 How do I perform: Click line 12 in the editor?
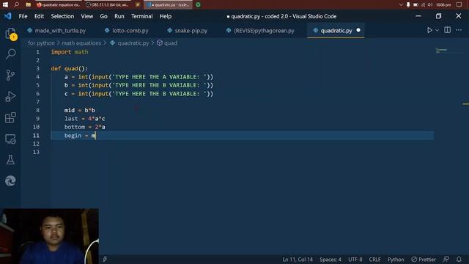242,144
